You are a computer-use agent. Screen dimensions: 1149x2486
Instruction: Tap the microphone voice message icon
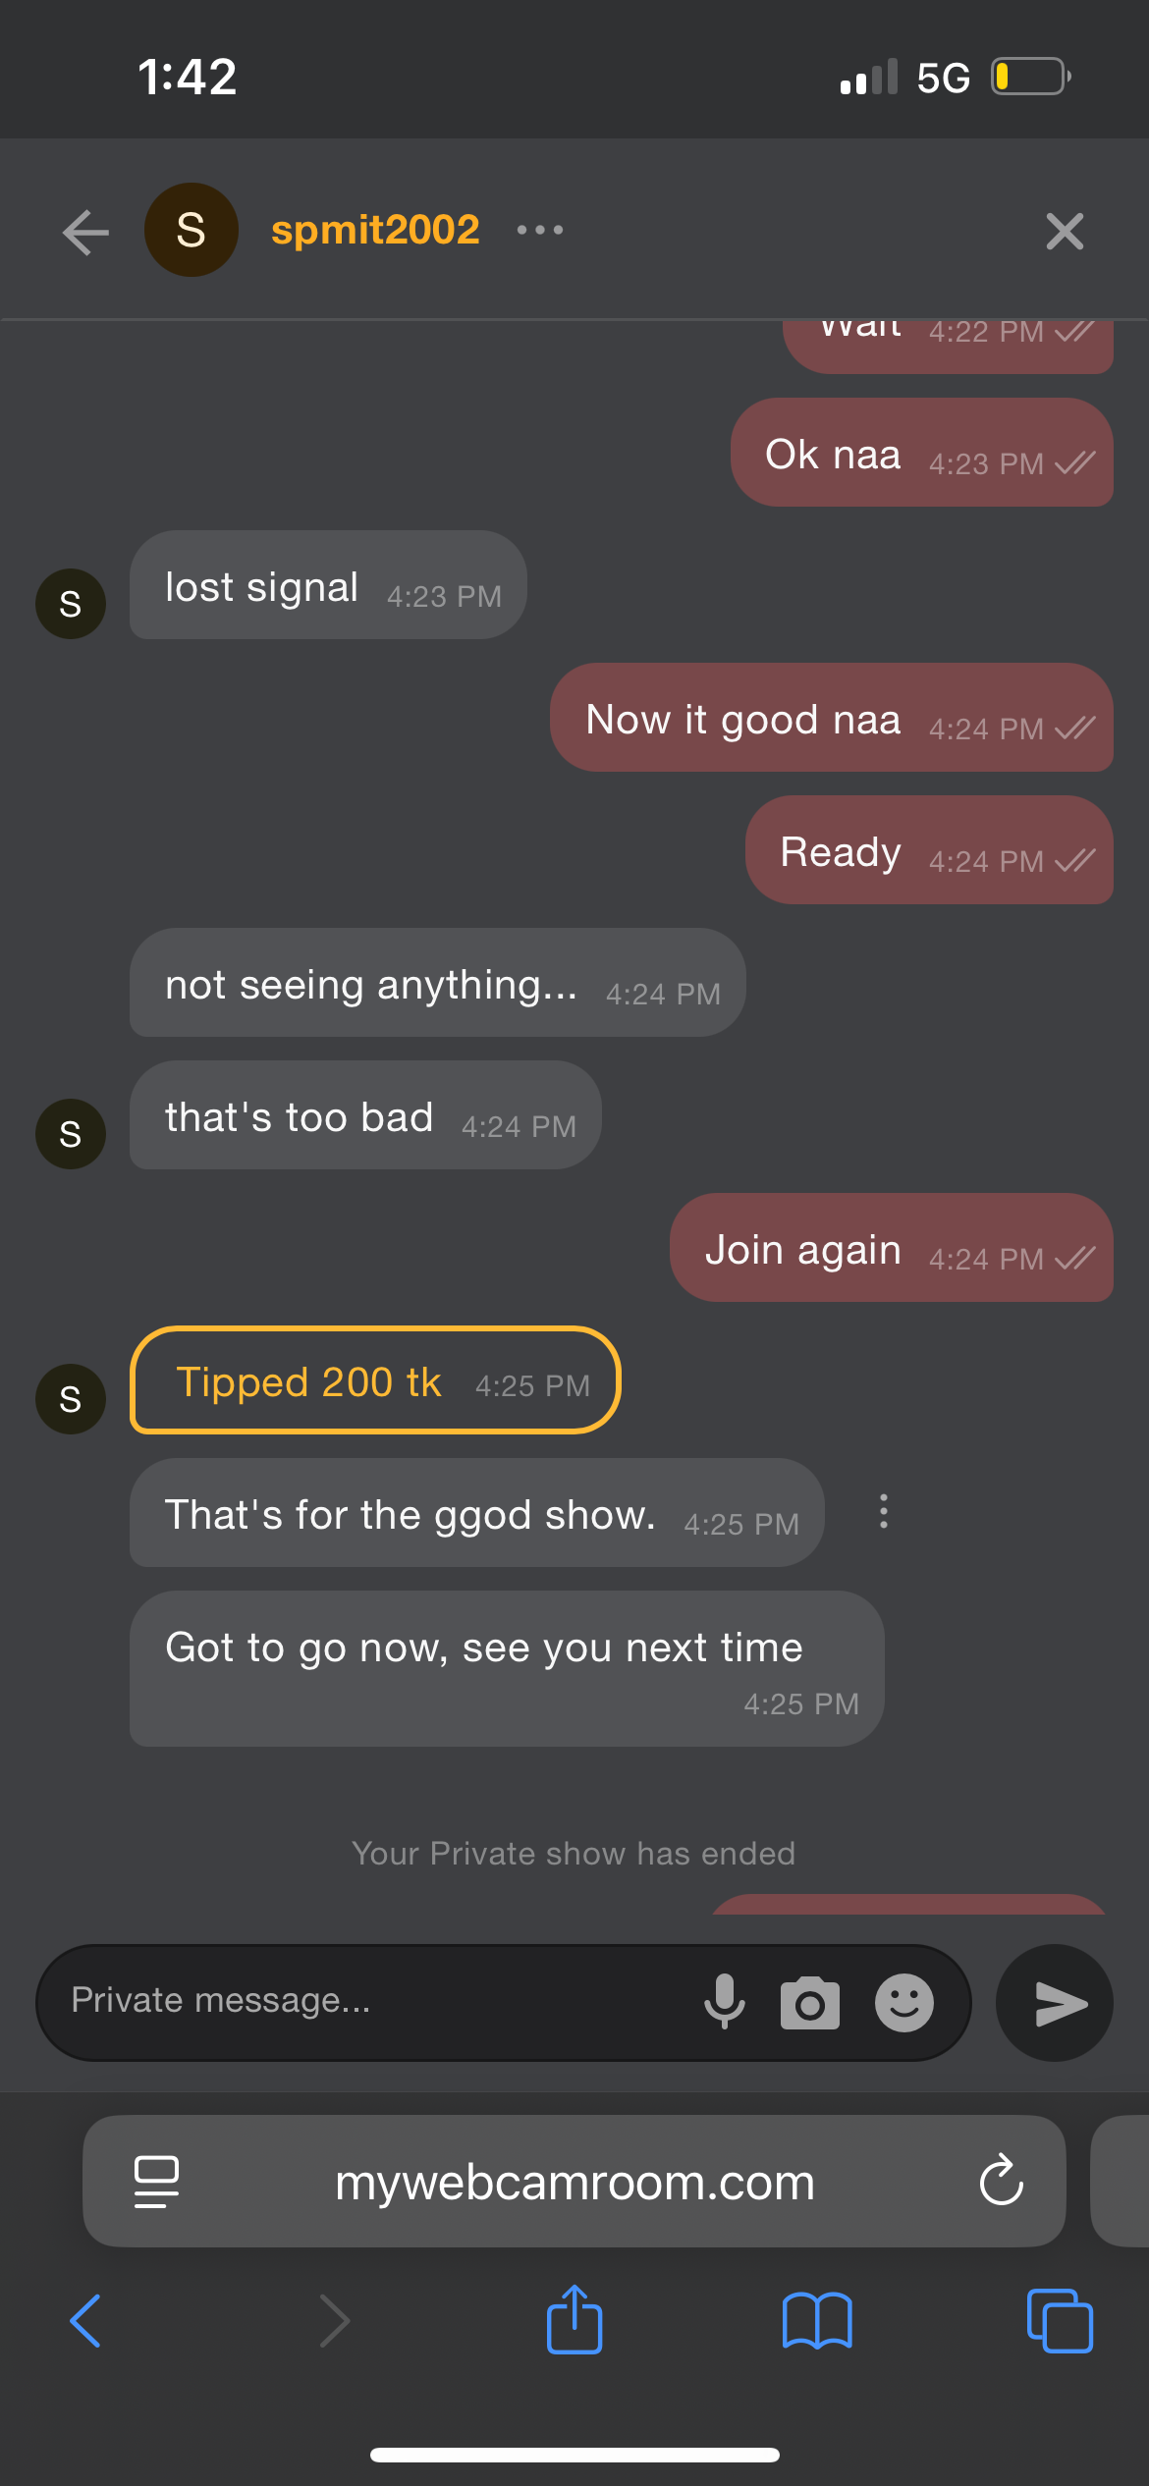(725, 2002)
